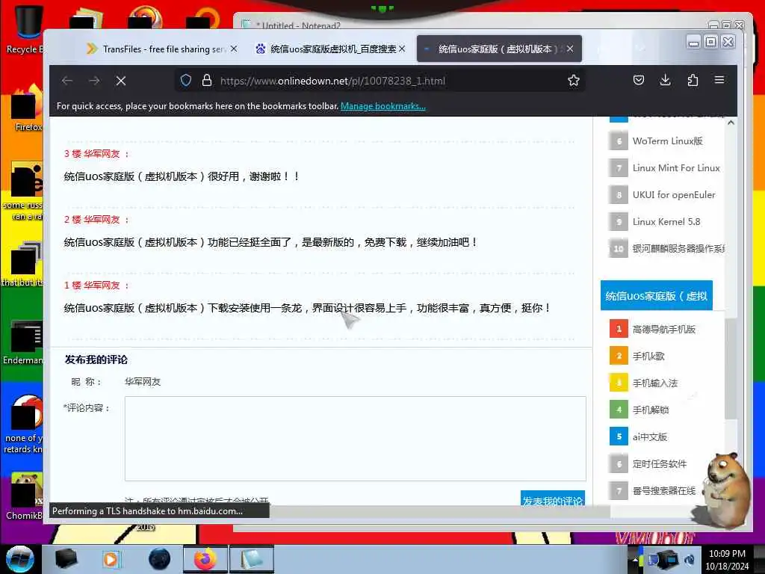Viewport: 765px width, 574px height.
Task: Click 1 楼 华军网友 commenter name
Action: pos(102,286)
